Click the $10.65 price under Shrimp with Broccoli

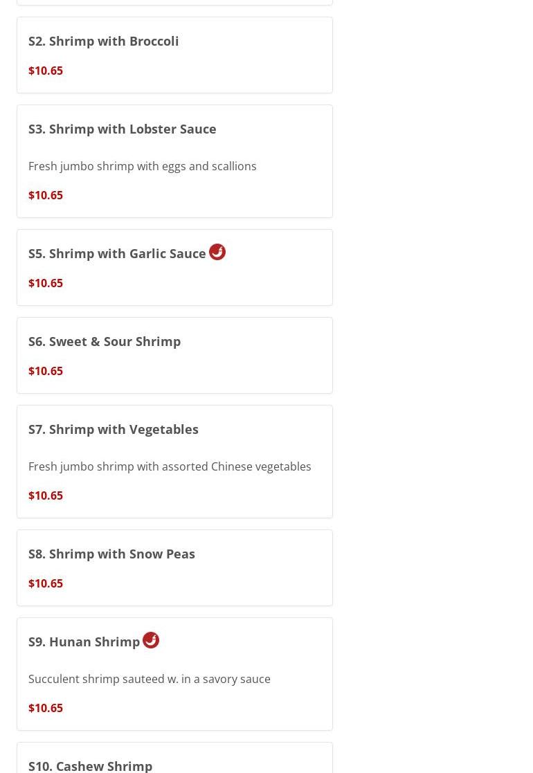coord(46,71)
